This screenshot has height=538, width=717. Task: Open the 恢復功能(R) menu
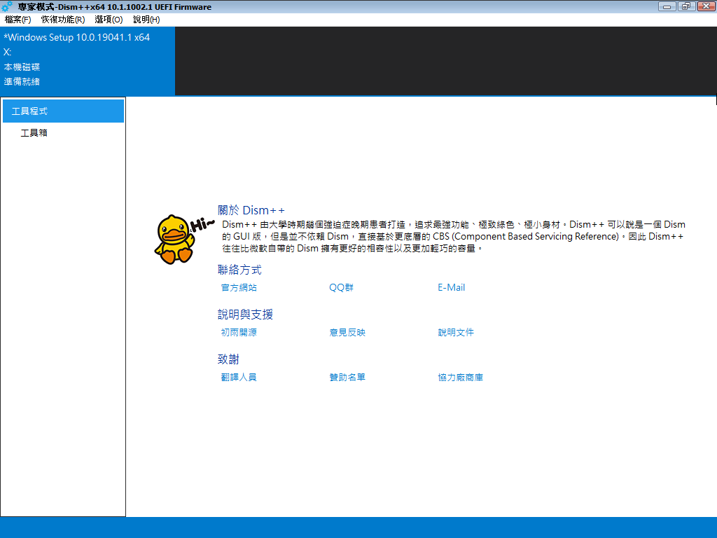click(63, 20)
